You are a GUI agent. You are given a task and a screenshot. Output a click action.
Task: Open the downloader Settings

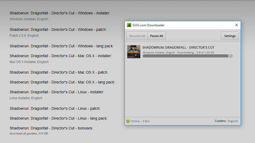[230, 36]
